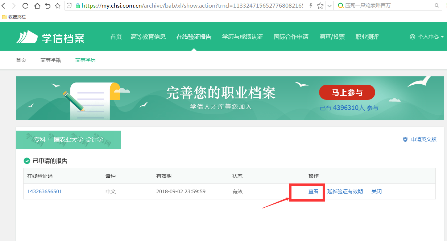
Task: Open the 收藏夹栏 bookmarks folder
Action: 14,17
